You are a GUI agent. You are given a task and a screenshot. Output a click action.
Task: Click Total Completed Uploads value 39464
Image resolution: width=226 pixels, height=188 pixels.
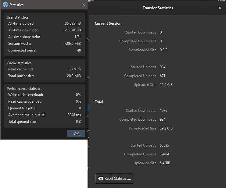(x=164, y=154)
